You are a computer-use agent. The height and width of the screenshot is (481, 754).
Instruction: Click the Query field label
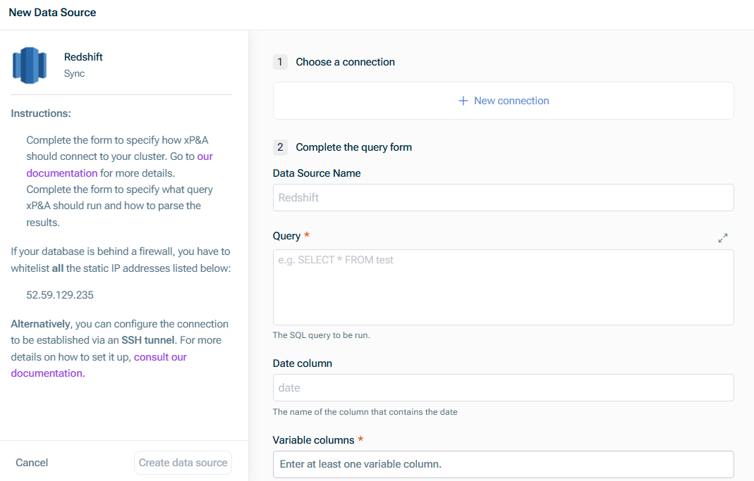tap(286, 236)
